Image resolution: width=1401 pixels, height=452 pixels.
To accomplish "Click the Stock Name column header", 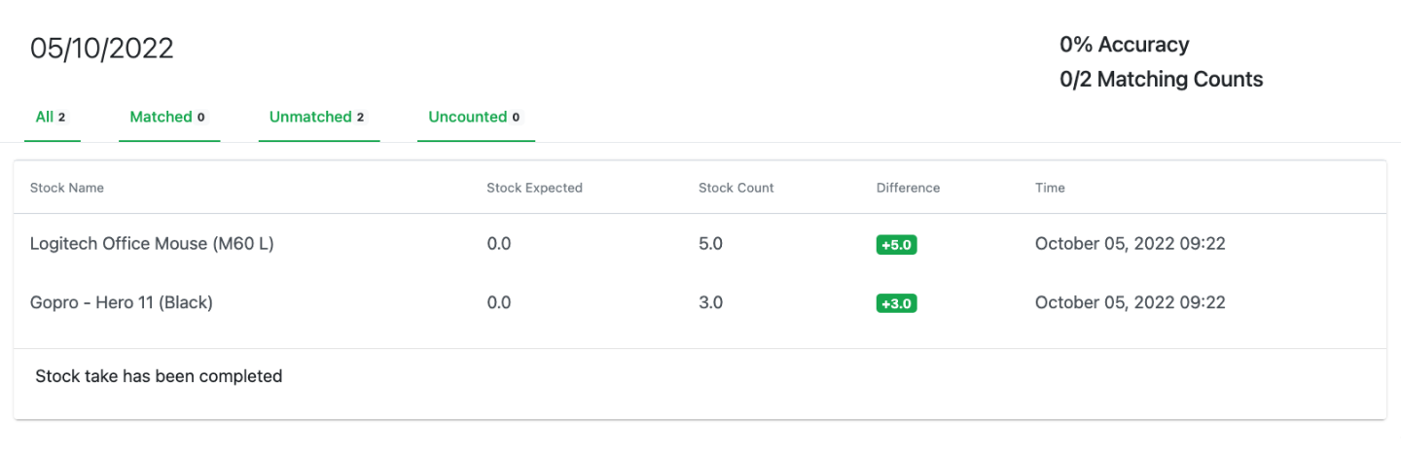I will click(67, 188).
